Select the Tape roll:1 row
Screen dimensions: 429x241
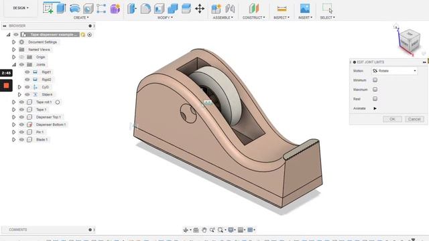[x=44, y=102]
